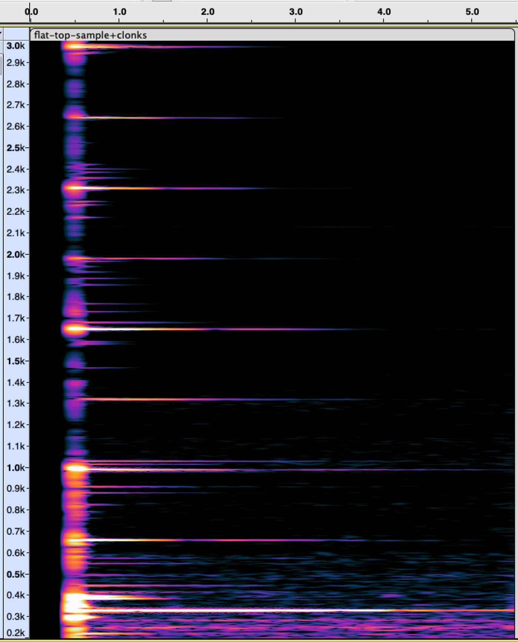
Task: Click the 3.0k label on the frequency scale
Action: 16,46
